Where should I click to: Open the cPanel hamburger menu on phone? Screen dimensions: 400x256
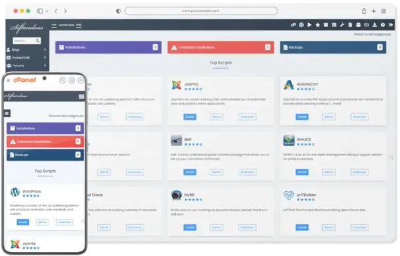9,81
